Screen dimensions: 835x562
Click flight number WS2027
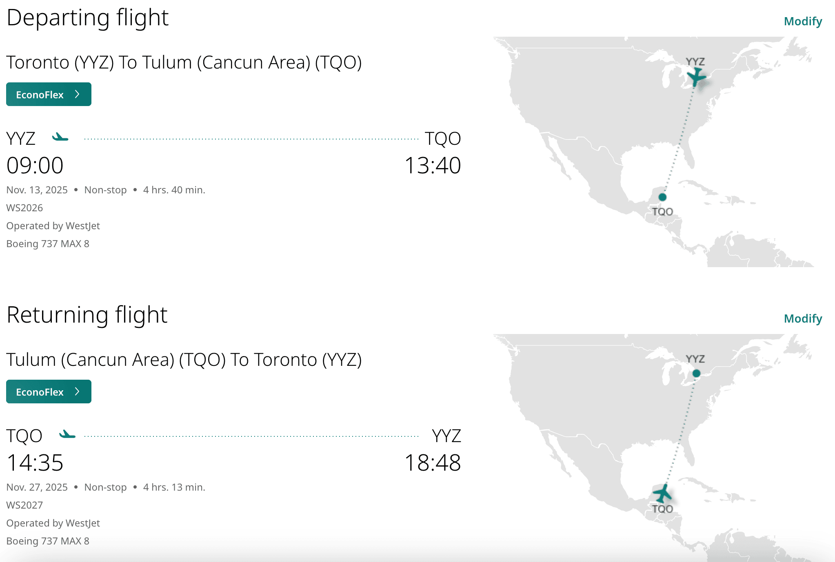(x=24, y=505)
